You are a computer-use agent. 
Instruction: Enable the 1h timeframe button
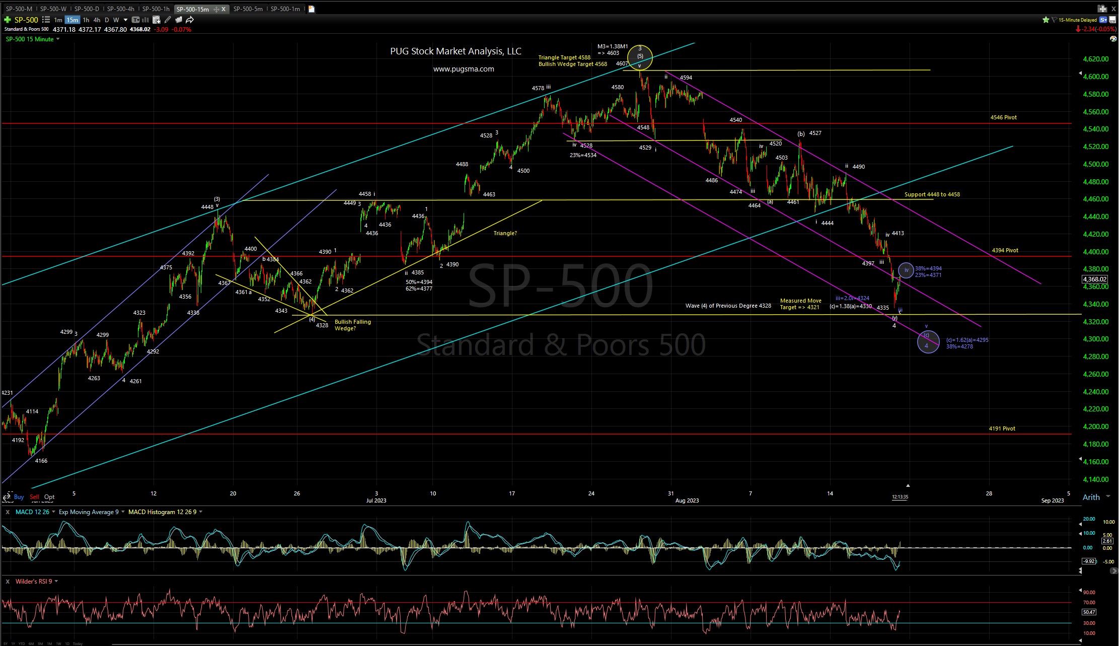(86, 20)
